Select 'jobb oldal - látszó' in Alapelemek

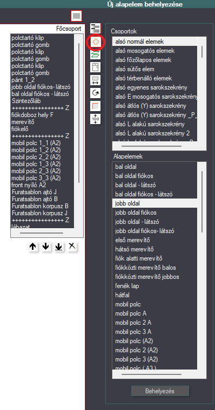[155, 222]
